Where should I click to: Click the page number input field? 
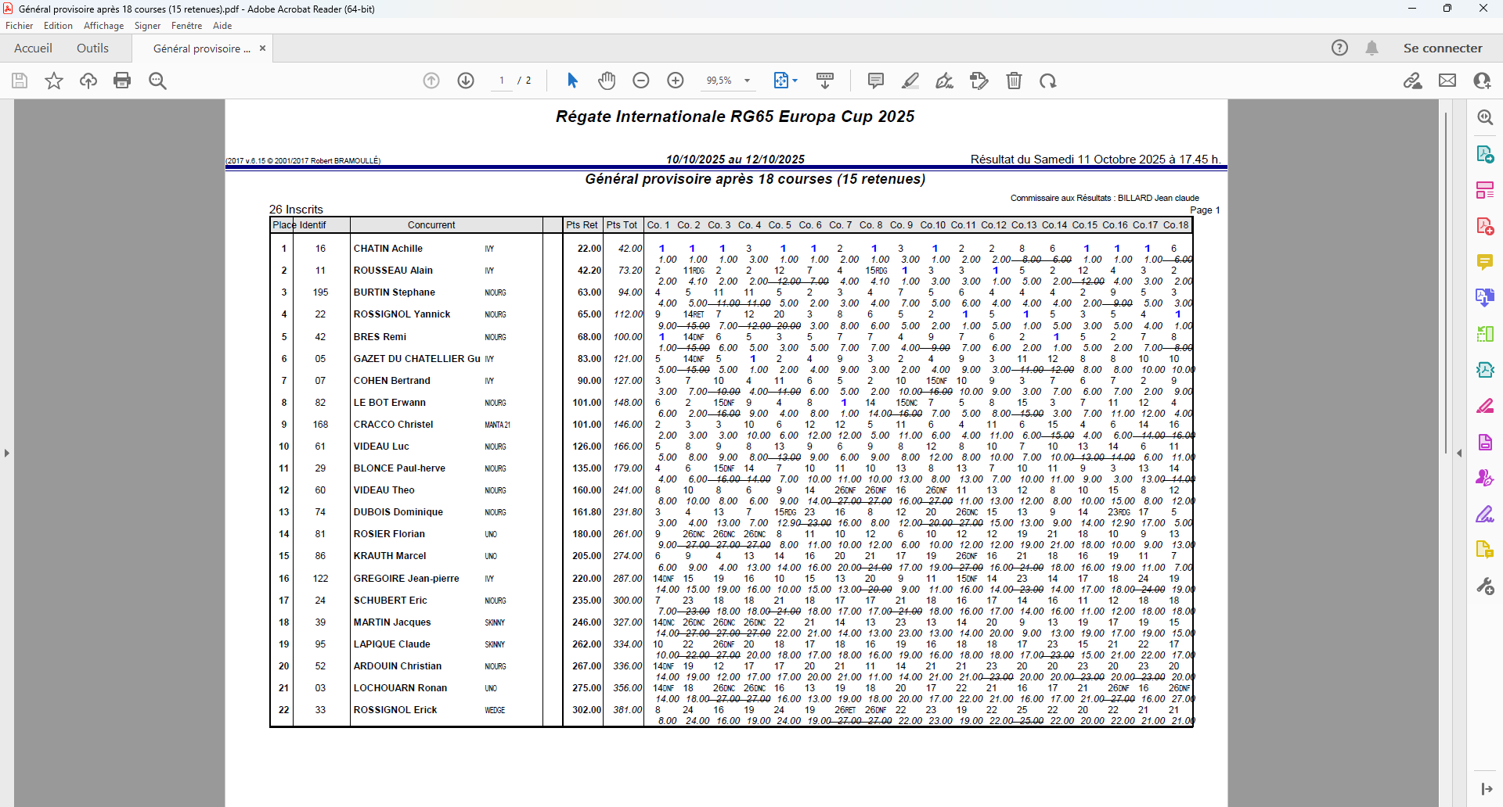pyautogui.click(x=502, y=81)
